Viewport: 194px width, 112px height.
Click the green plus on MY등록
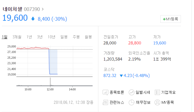coord(164,19)
